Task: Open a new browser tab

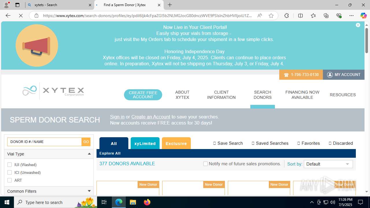Action: [x=170, y=5]
